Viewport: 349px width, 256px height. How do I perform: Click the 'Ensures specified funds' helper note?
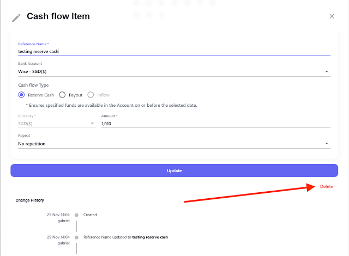[x=111, y=105]
